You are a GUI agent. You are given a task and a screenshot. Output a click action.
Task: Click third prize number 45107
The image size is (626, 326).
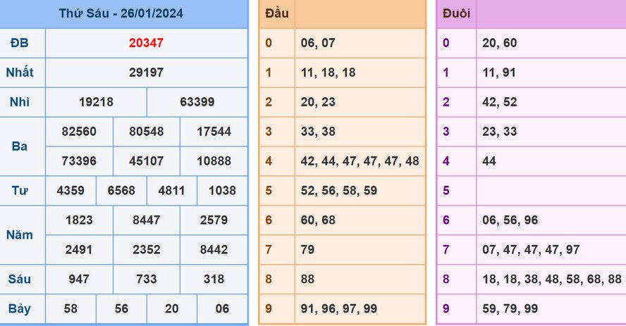[x=147, y=161]
